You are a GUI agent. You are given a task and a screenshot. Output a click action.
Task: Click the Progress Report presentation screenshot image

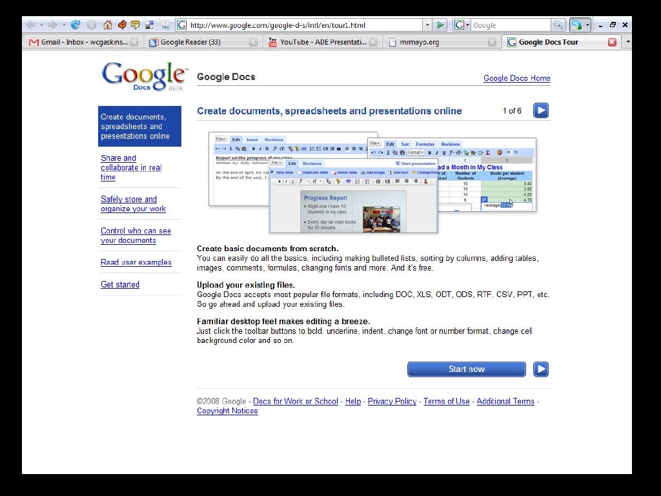click(353, 196)
